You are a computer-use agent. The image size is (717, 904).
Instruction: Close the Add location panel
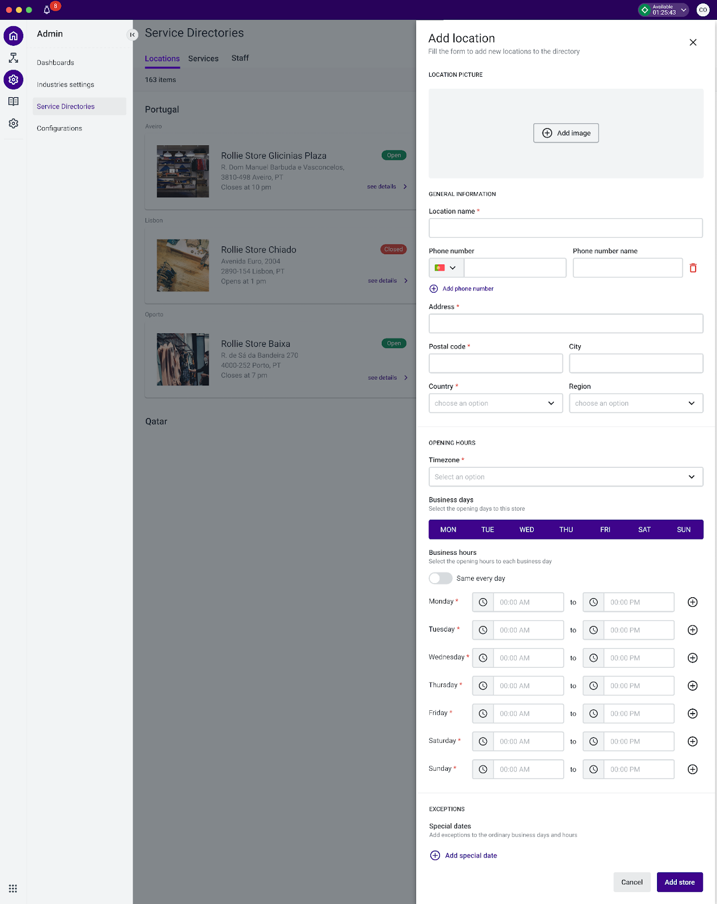(x=693, y=42)
